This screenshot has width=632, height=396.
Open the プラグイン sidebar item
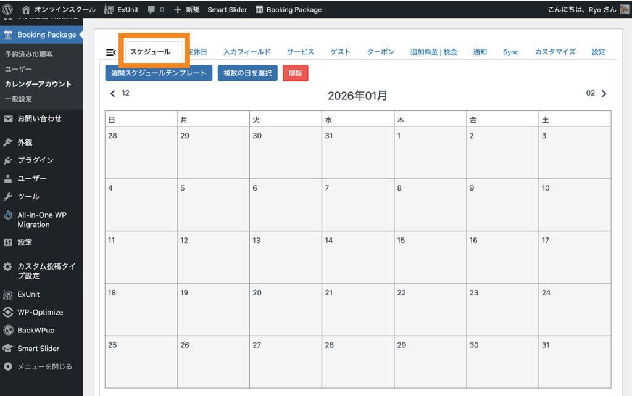click(x=35, y=160)
